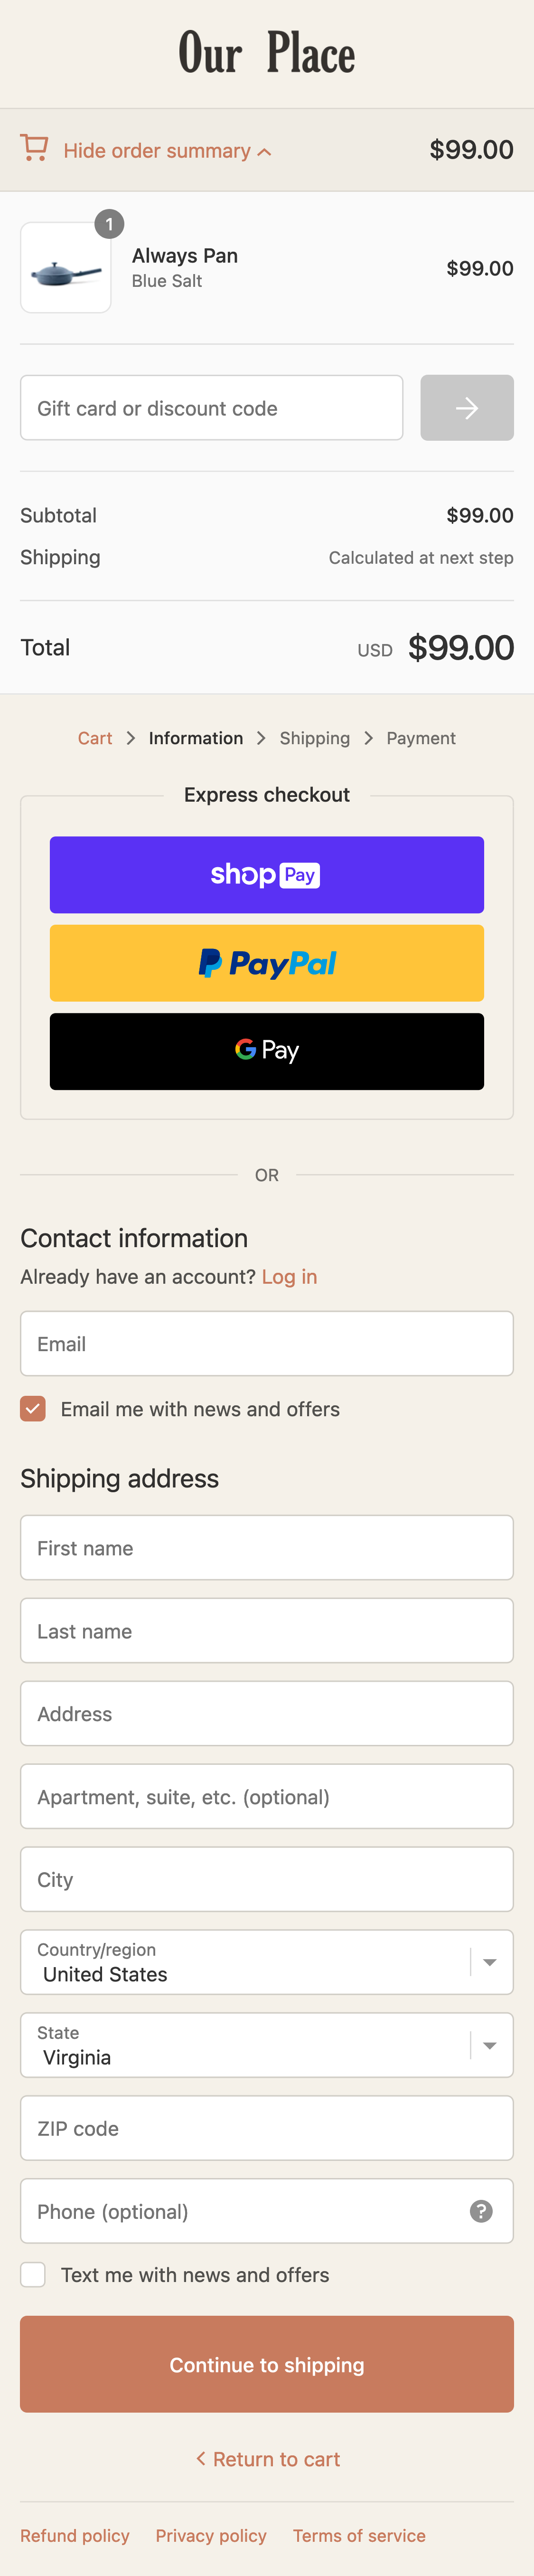The height and width of the screenshot is (2576, 534).
Task: Pay with PayPal express button
Action: point(267,963)
